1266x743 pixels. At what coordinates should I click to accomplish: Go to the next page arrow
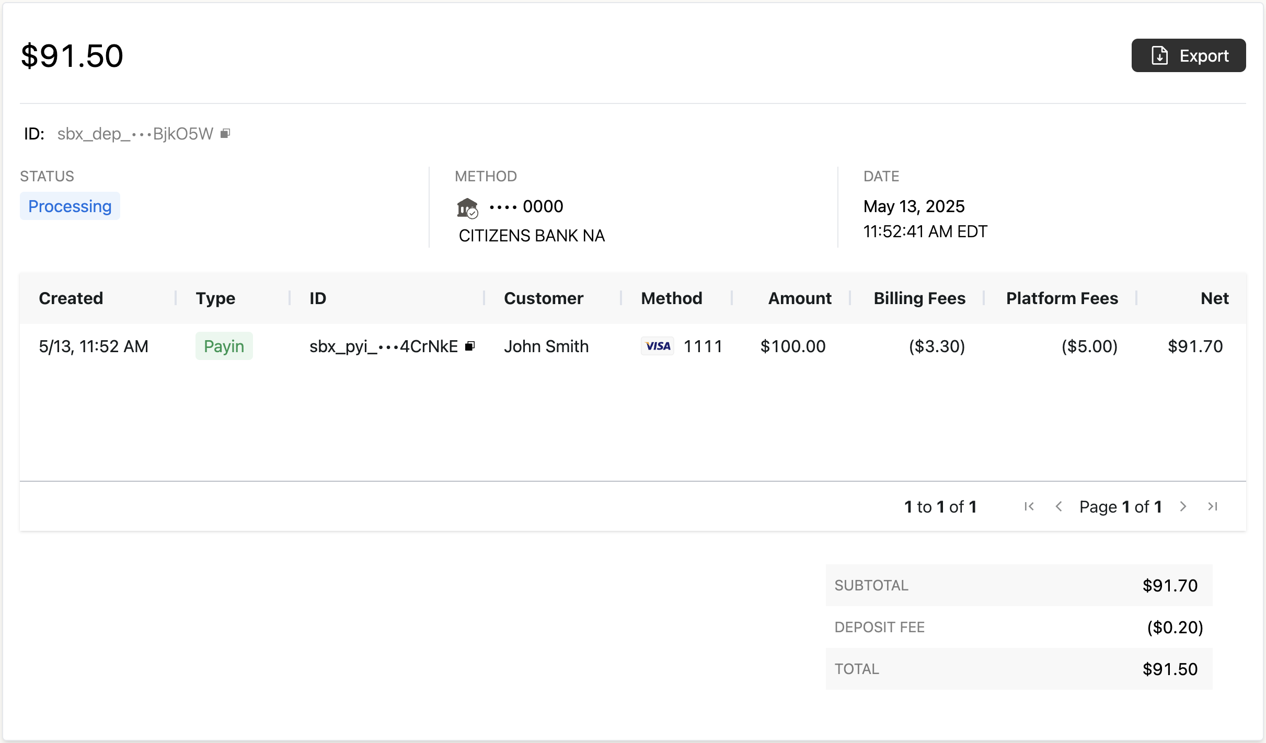1183,506
